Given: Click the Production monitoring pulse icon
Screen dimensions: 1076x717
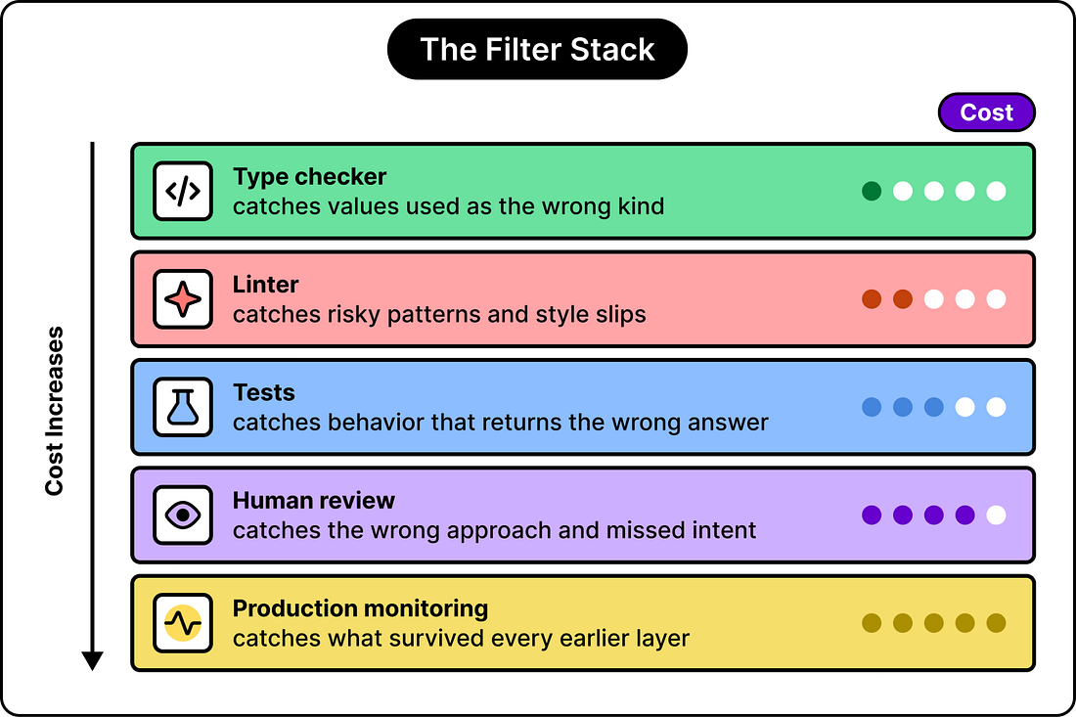Looking at the screenshot, I should click(183, 623).
